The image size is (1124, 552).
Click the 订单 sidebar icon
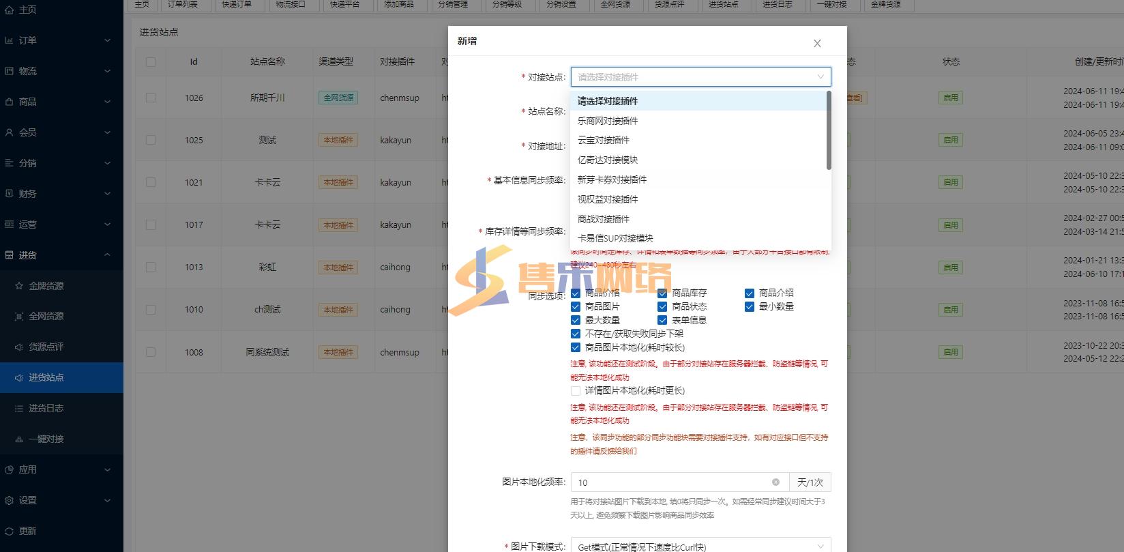pos(9,40)
